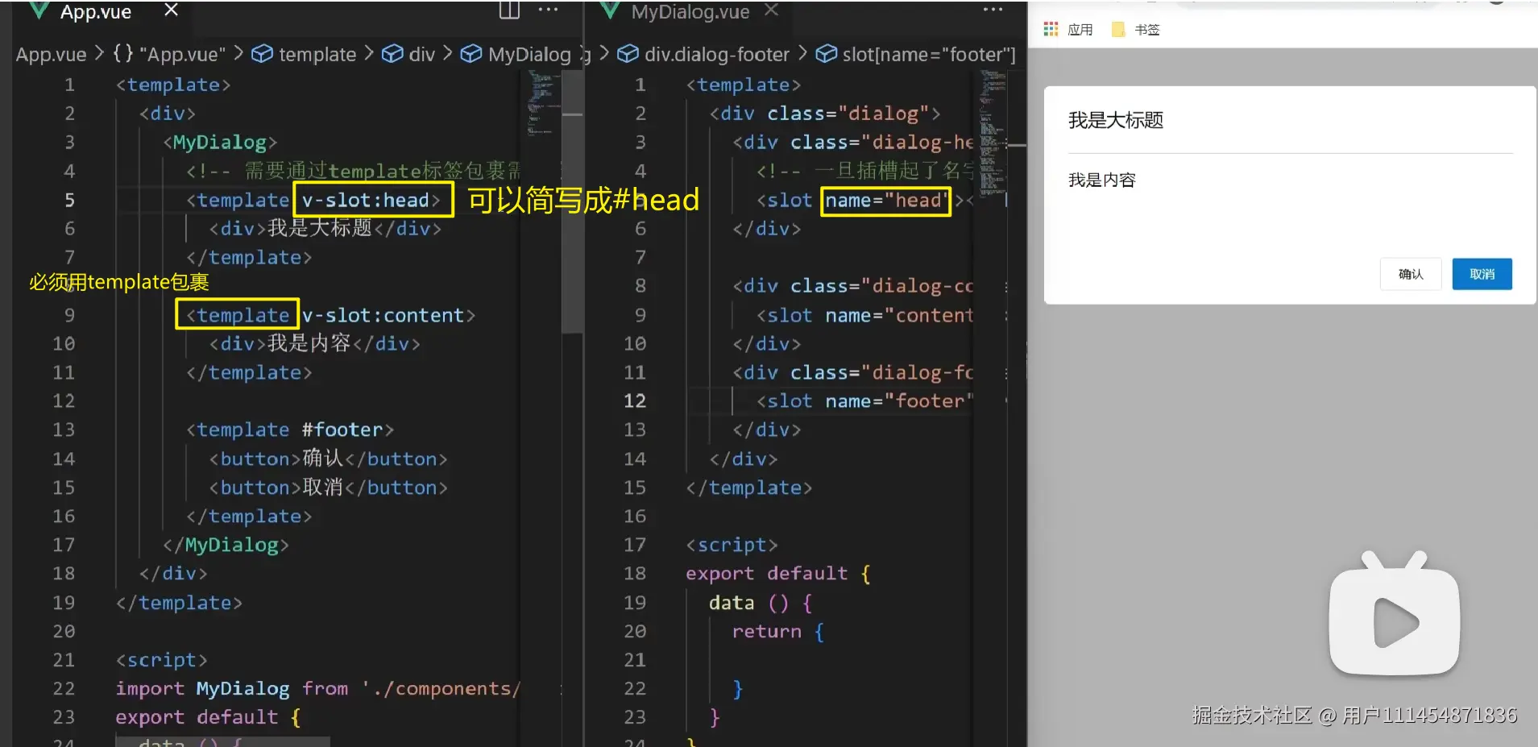Open more actions menu in MyDialog.vue pane
The image size is (1538, 747).
pos(993,10)
